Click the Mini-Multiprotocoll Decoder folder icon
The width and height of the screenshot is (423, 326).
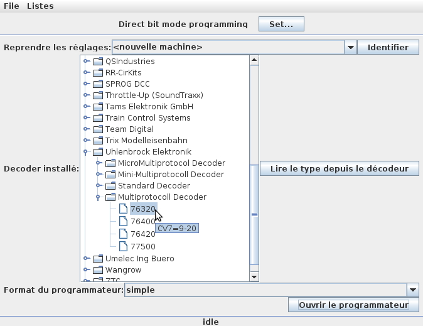[110, 175]
